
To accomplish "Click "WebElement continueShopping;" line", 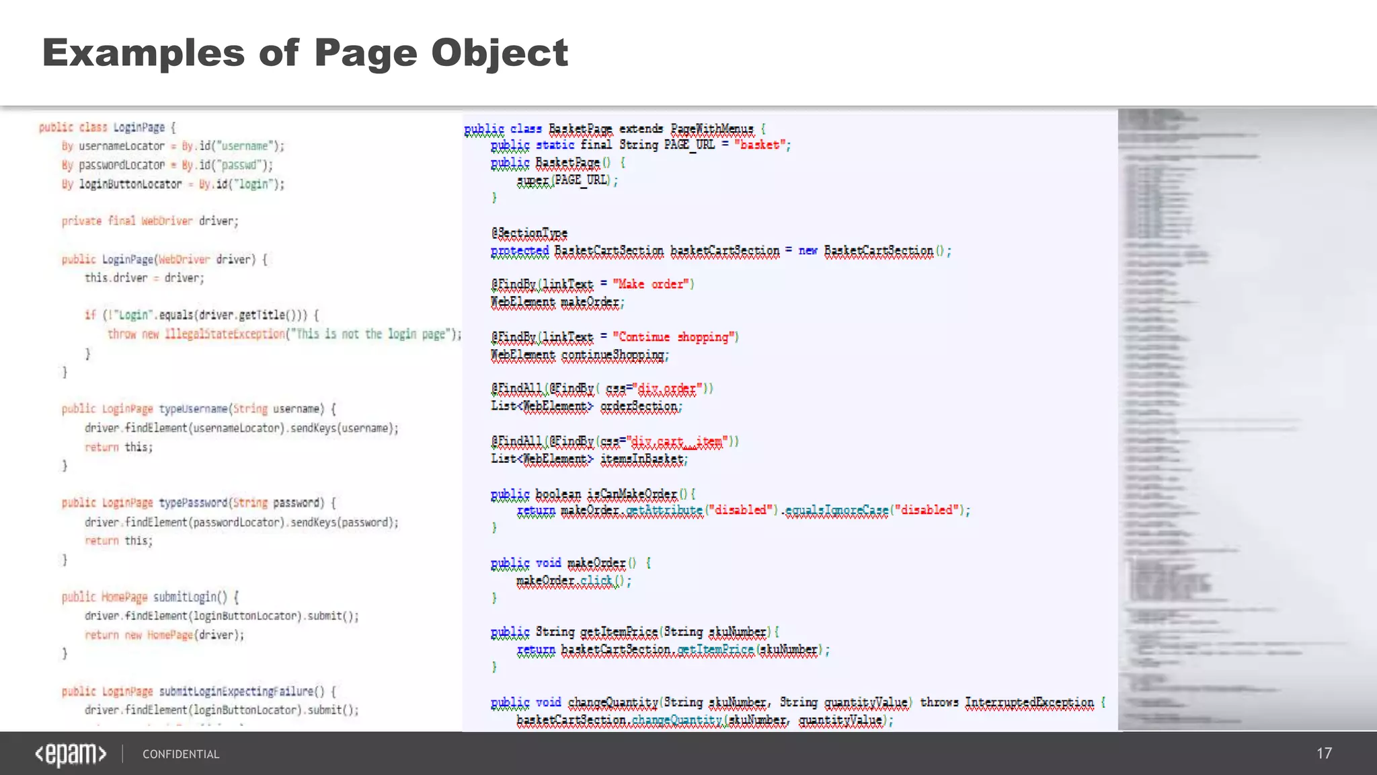I will (x=580, y=355).
